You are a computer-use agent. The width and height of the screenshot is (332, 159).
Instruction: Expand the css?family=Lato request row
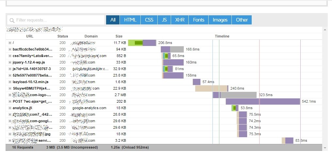(x=10, y=56)
